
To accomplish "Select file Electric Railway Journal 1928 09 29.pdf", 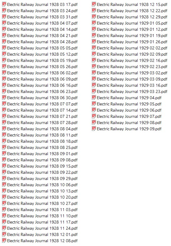I will pyautogui.click(x=40, y=179).
